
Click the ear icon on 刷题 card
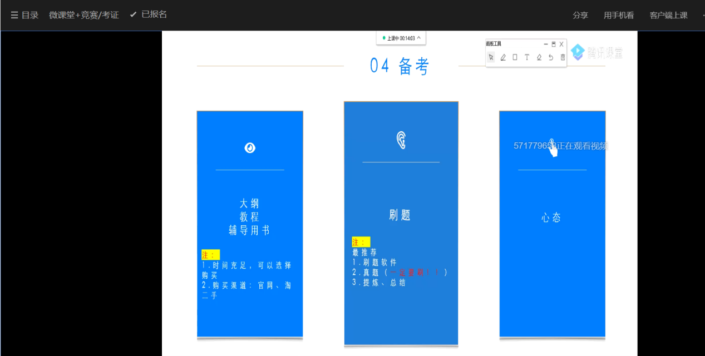click(401, 140)
